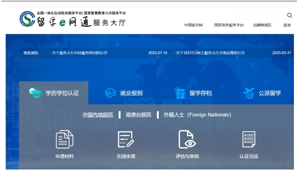
Task: Click the date 2025-03-31
Action: pos(282,53)
